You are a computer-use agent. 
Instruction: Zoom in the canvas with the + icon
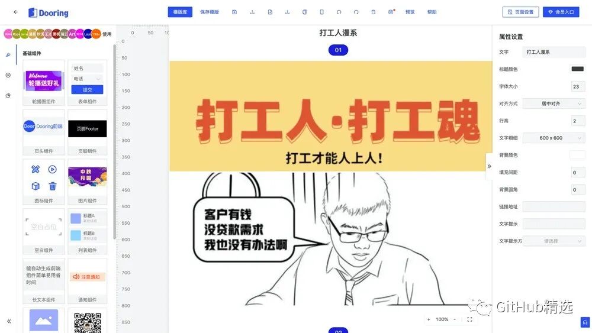pyautogui.click(x=429, y=319)
